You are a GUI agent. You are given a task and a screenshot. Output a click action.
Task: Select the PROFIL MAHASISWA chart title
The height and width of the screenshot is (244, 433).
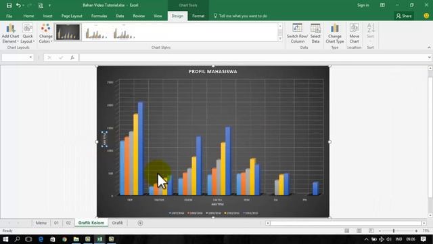[213, 72]
